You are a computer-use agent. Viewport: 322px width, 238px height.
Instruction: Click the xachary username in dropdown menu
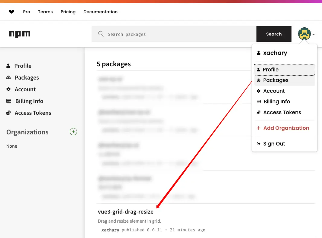click(x=275, y=53)
